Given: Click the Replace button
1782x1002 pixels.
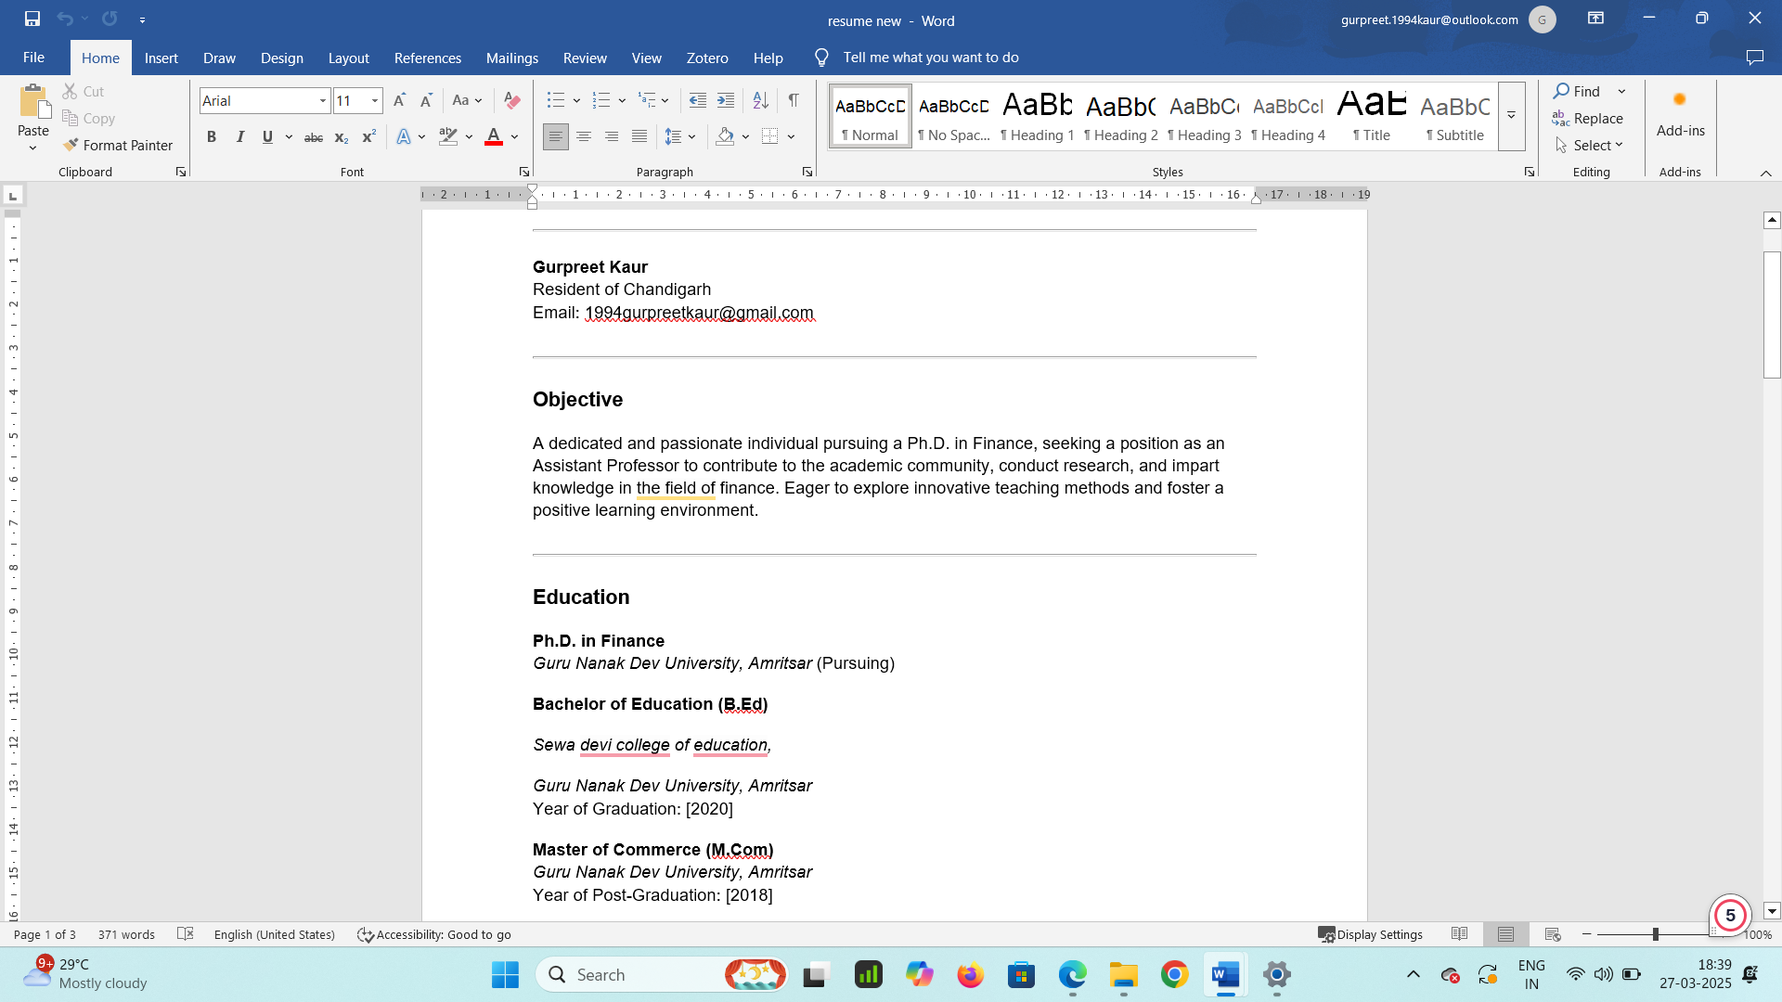Looking at the screenshot, I should (1588, 118).
